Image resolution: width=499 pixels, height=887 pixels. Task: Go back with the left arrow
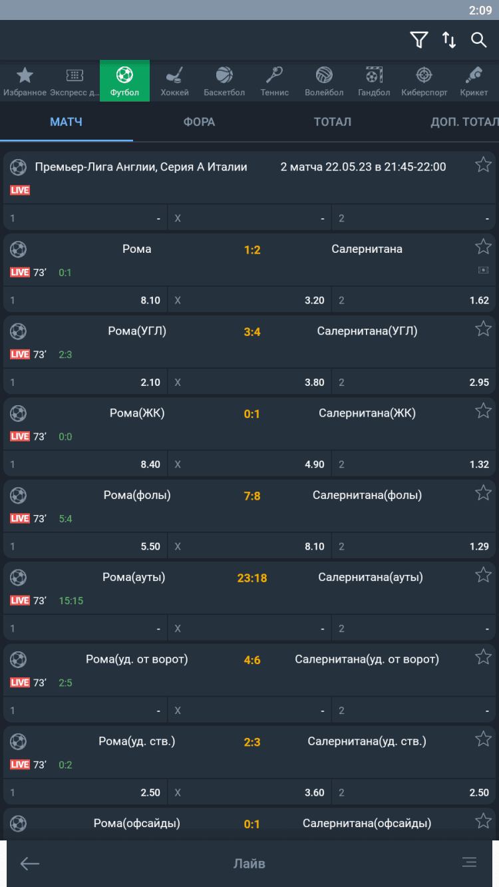pos(29,864)
